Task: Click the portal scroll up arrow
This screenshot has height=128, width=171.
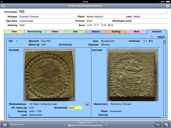Action: coord(164,40)
